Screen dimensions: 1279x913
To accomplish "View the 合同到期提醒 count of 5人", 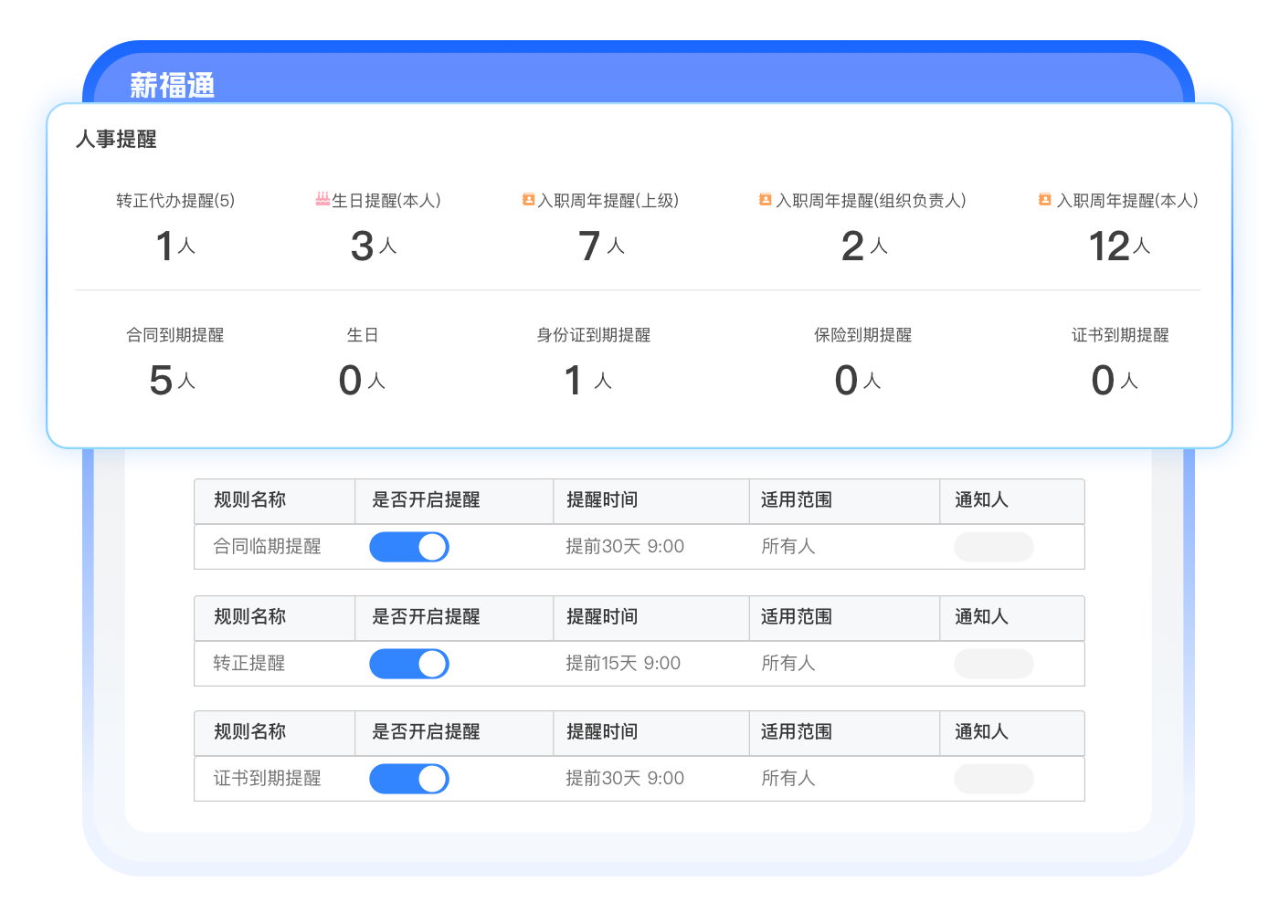I will [x=174, y=379].
